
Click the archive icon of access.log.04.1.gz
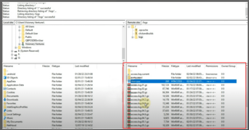point(129,96)
